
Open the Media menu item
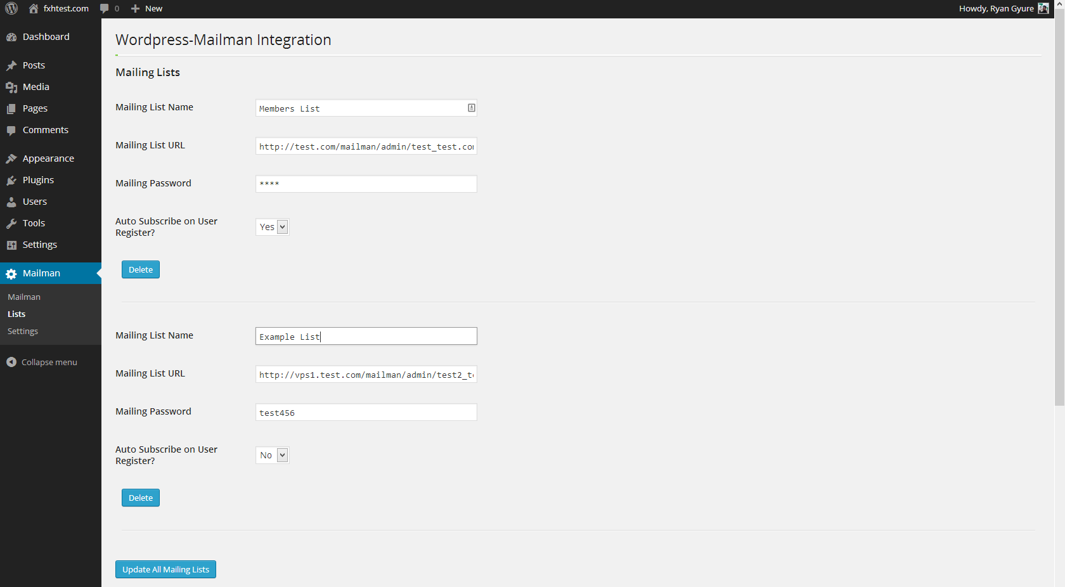point(51,87)
